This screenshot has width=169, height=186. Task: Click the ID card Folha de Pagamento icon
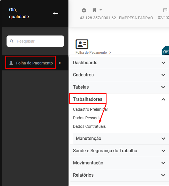(x=82, y=44)
